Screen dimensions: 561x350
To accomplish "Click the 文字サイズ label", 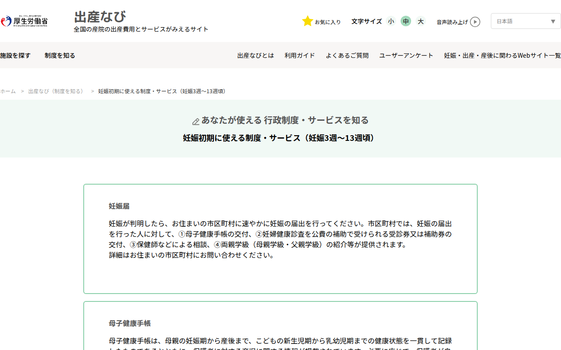I will [366, 21].
